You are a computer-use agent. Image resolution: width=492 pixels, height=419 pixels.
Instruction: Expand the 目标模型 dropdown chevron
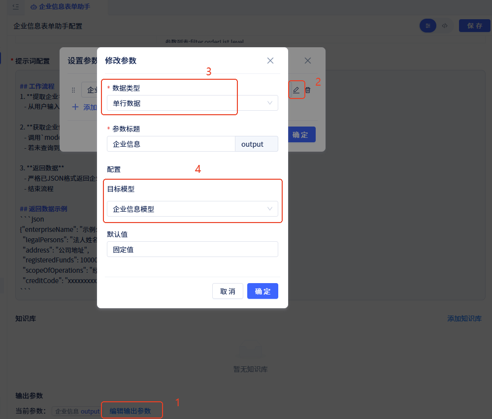[x=269, y=209]
